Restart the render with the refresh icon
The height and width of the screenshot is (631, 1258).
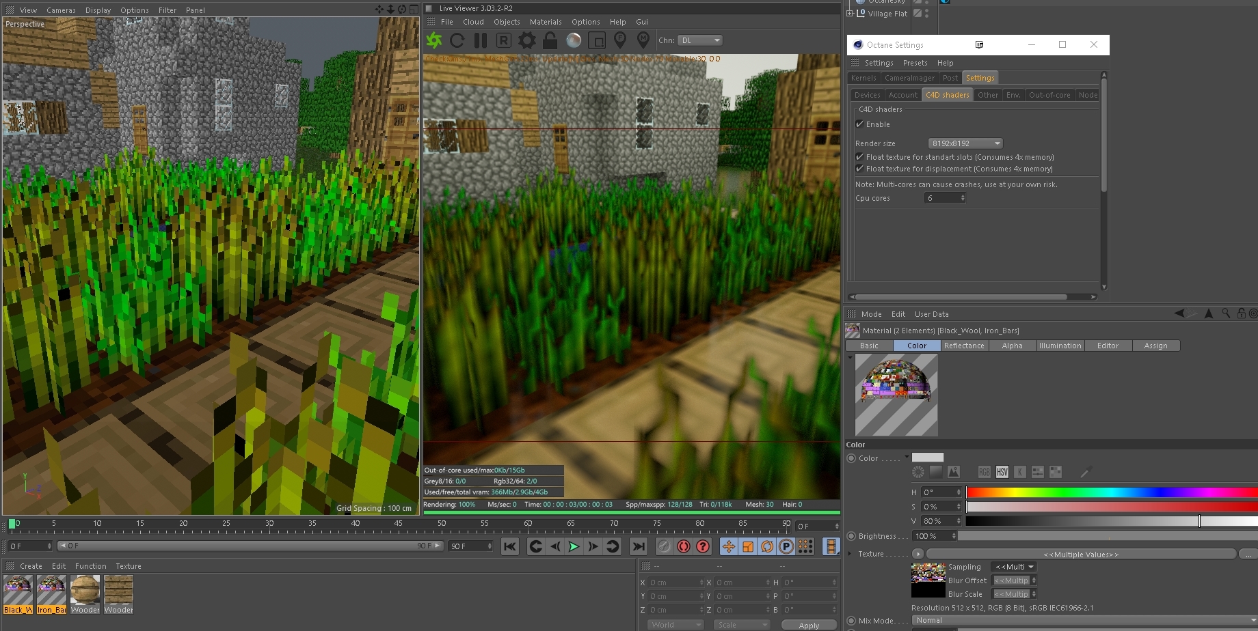coord(457,40)
